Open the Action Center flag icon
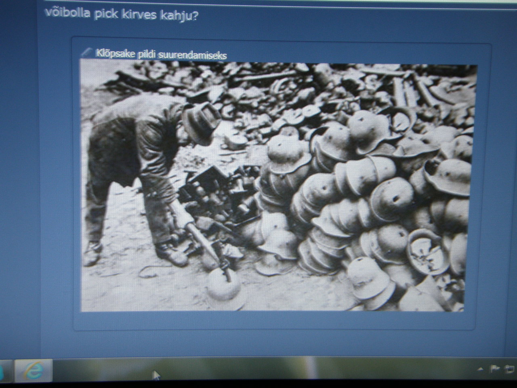 click(x=494, y=368)
